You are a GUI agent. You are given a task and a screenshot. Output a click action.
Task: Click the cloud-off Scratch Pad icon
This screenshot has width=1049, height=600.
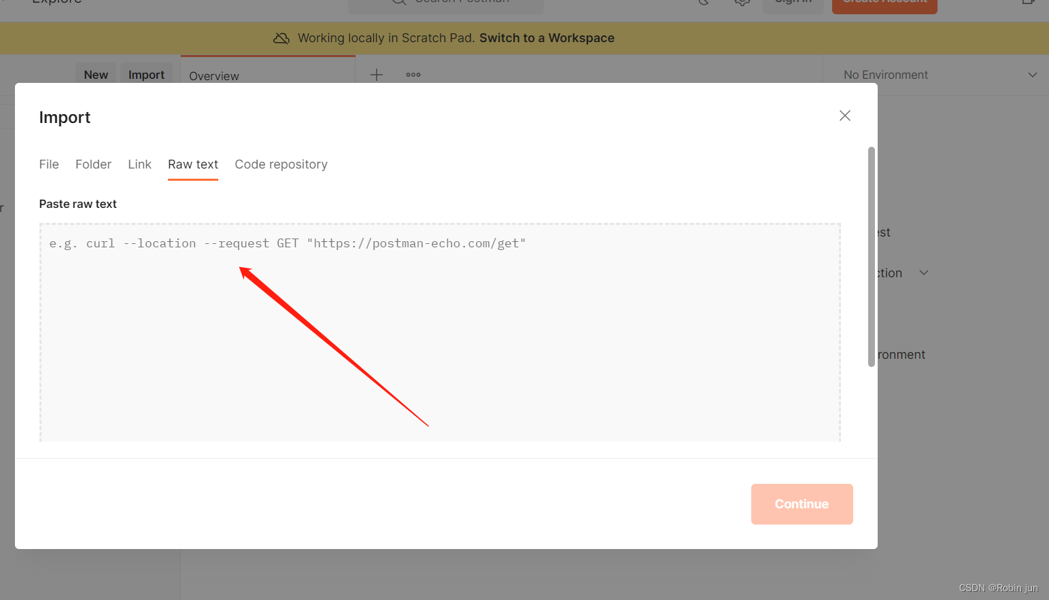pos(281,38)
